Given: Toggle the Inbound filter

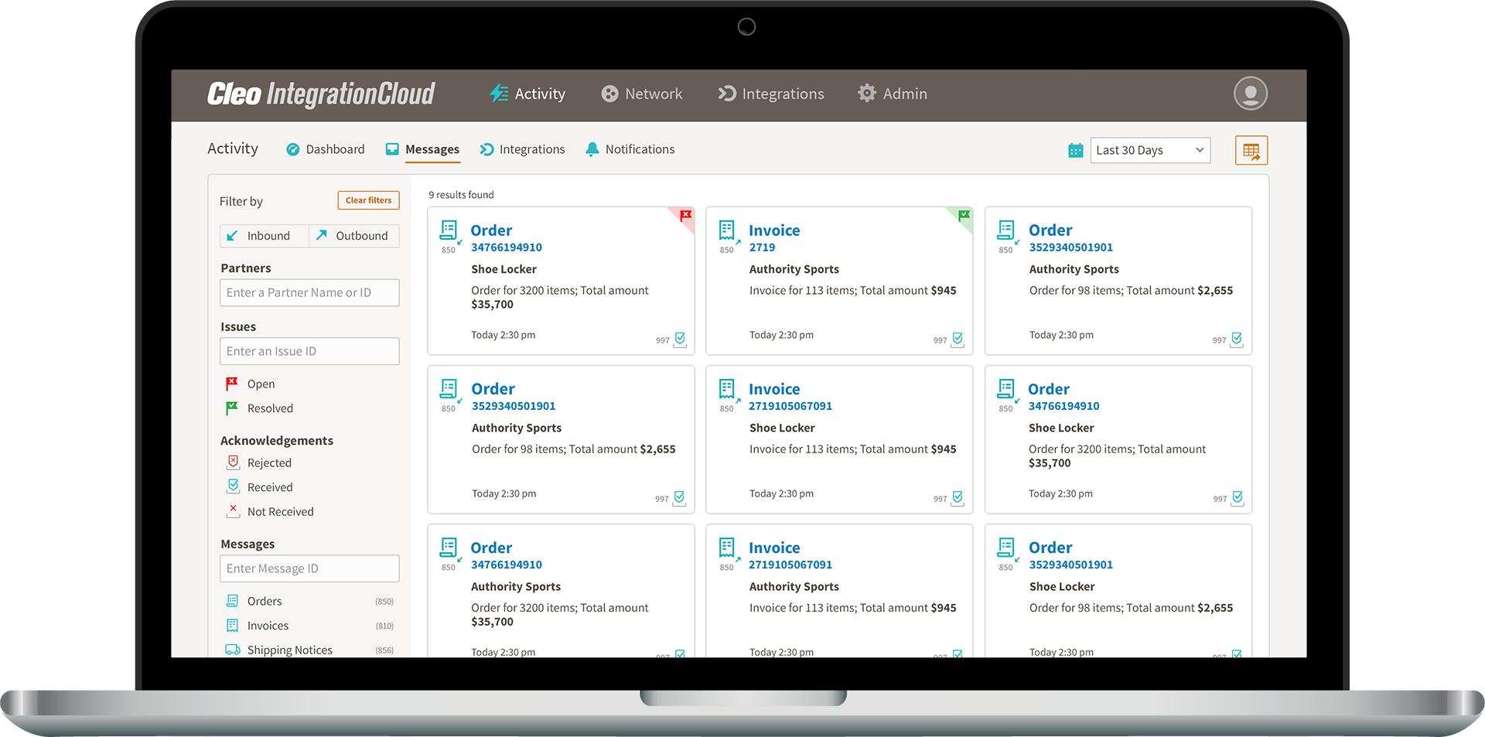Looking at the screenshot, I should (x=264, y=235).
